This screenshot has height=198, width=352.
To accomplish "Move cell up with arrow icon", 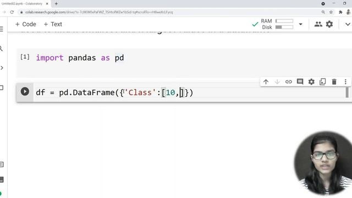I will tap(266, 82).
